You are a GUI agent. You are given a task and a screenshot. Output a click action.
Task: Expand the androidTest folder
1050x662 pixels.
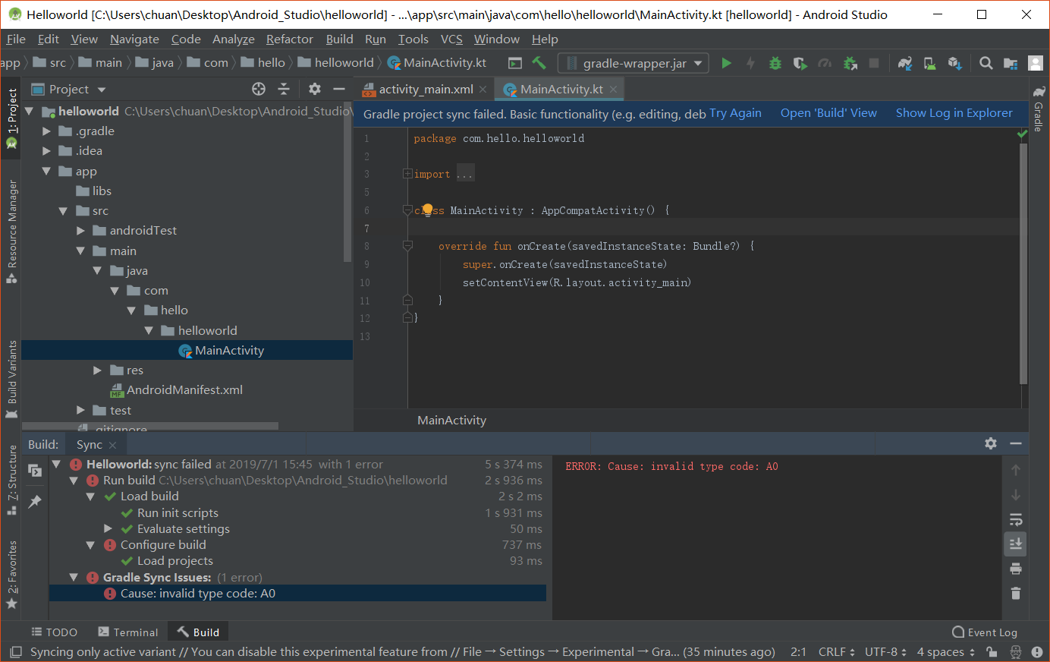[x=80, y=230]
